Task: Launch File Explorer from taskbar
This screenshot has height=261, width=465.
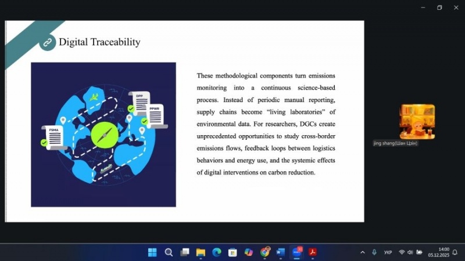Action: tap(201, 252)
